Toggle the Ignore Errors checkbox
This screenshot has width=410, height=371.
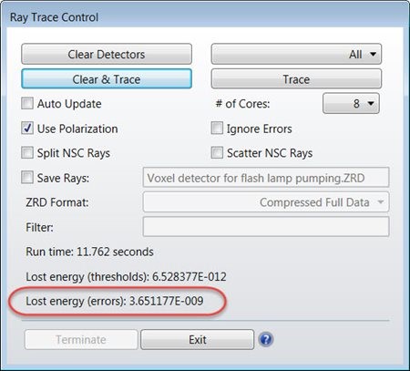click(217, 128)
